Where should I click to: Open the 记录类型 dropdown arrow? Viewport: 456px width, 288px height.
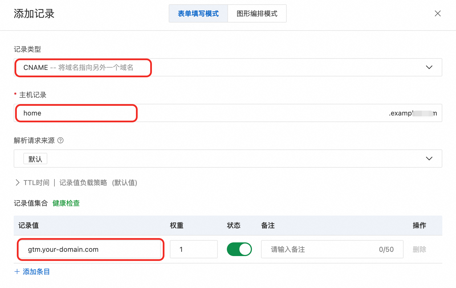(x=429, y=67)
